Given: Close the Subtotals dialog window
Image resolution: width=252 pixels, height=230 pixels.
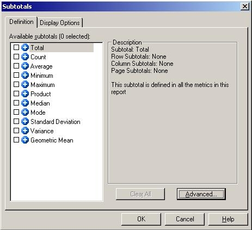Looking at the screenshot, I should [245, 7].
